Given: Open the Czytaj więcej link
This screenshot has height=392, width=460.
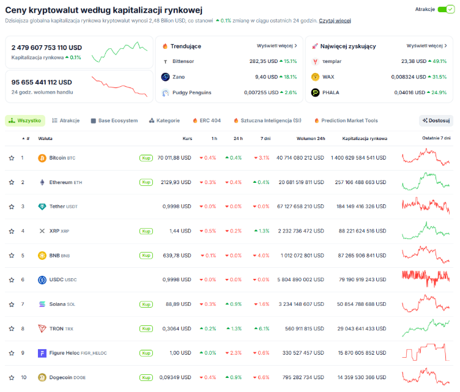Looking at the screenshot, I should [x=335, y=21].
